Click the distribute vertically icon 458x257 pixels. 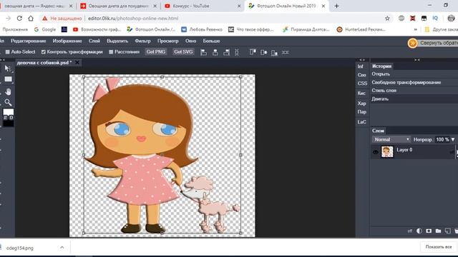pos(237,52)
